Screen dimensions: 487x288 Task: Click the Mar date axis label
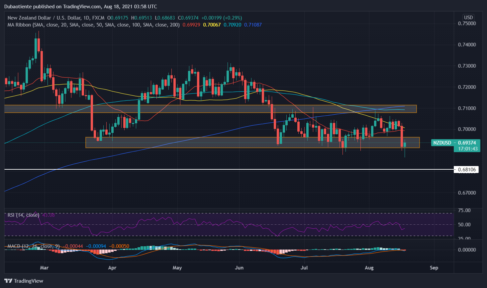[44, 268]
